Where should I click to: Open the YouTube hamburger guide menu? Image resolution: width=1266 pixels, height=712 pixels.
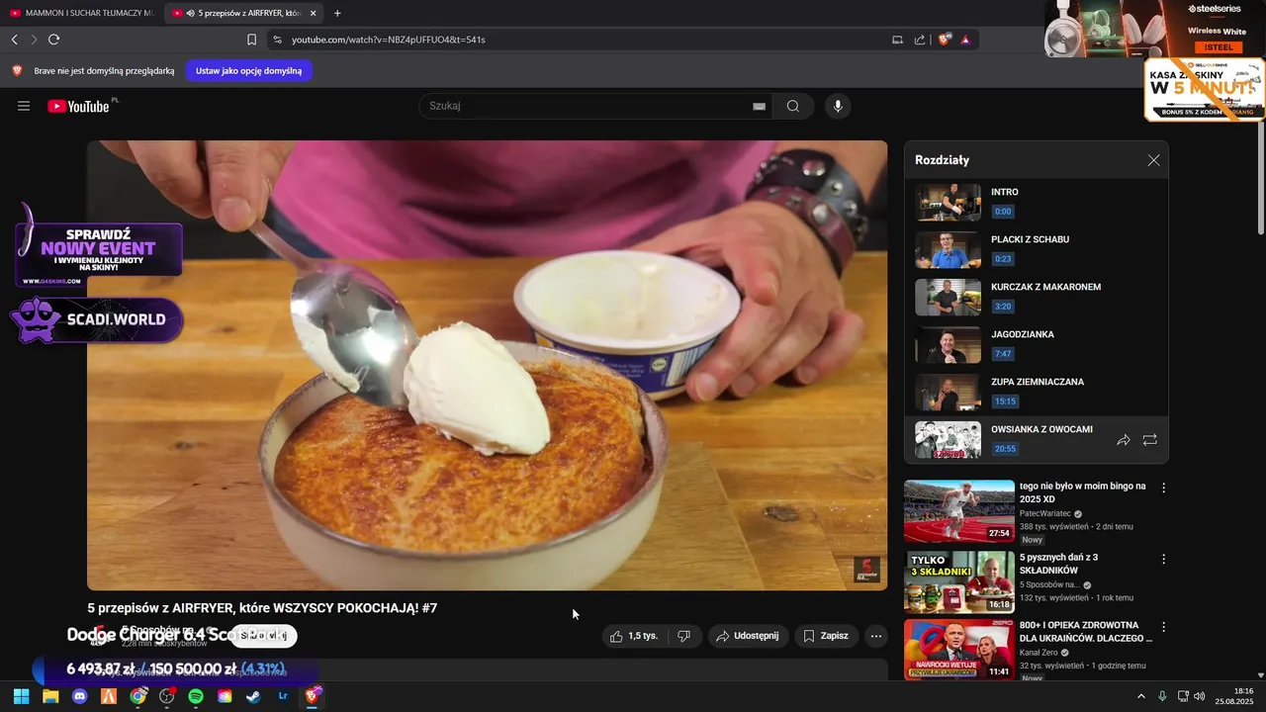coord(24,106)
